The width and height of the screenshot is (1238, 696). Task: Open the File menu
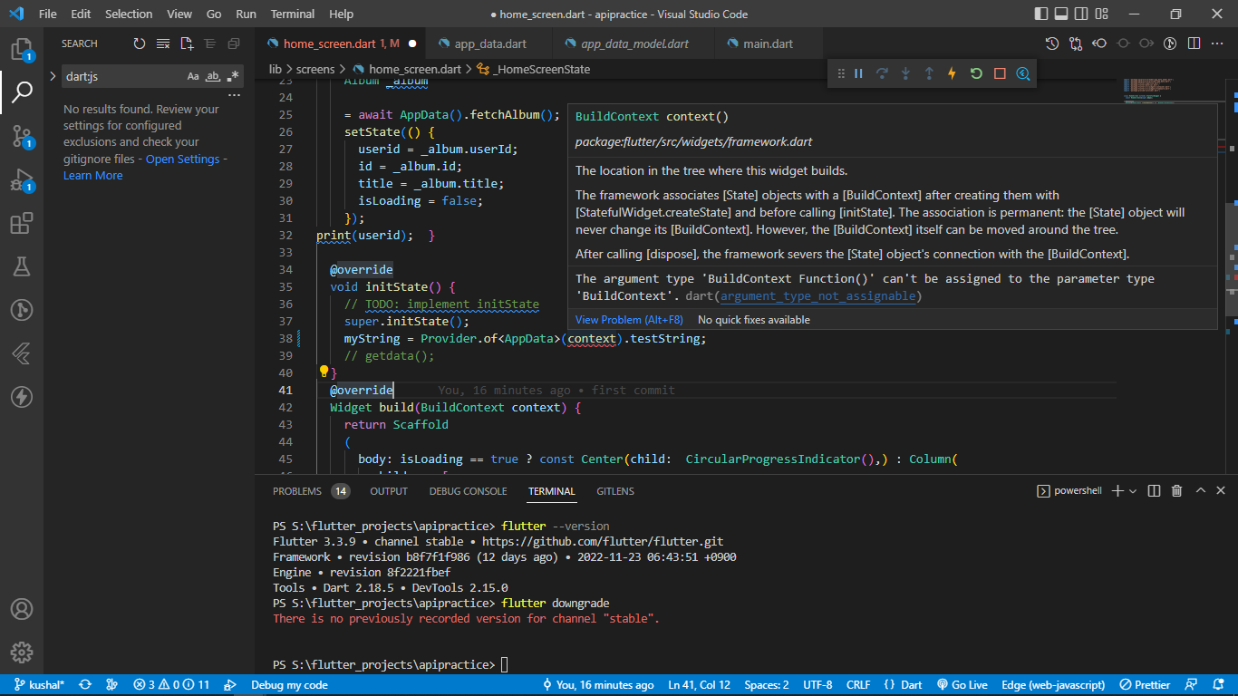tap(48, 14)
